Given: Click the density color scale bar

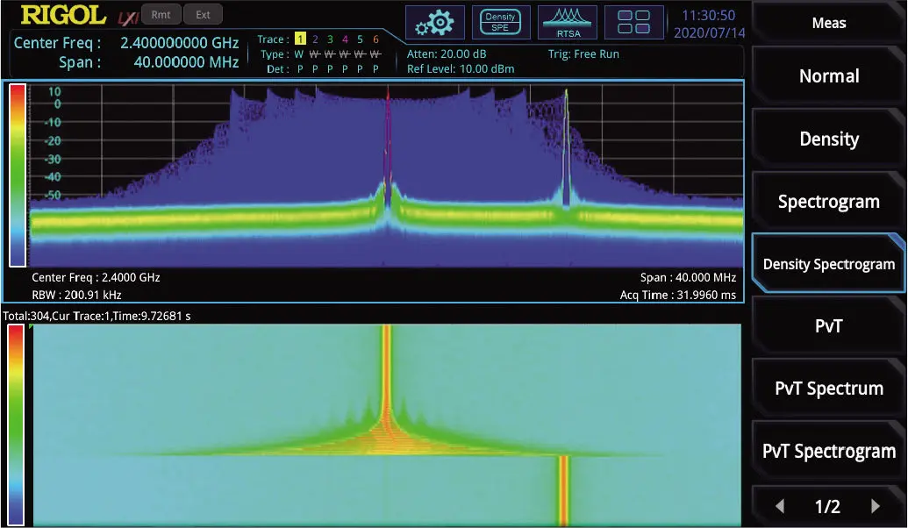Looking at the screenshot, I should pyautogui.click(x=18, y=175).
